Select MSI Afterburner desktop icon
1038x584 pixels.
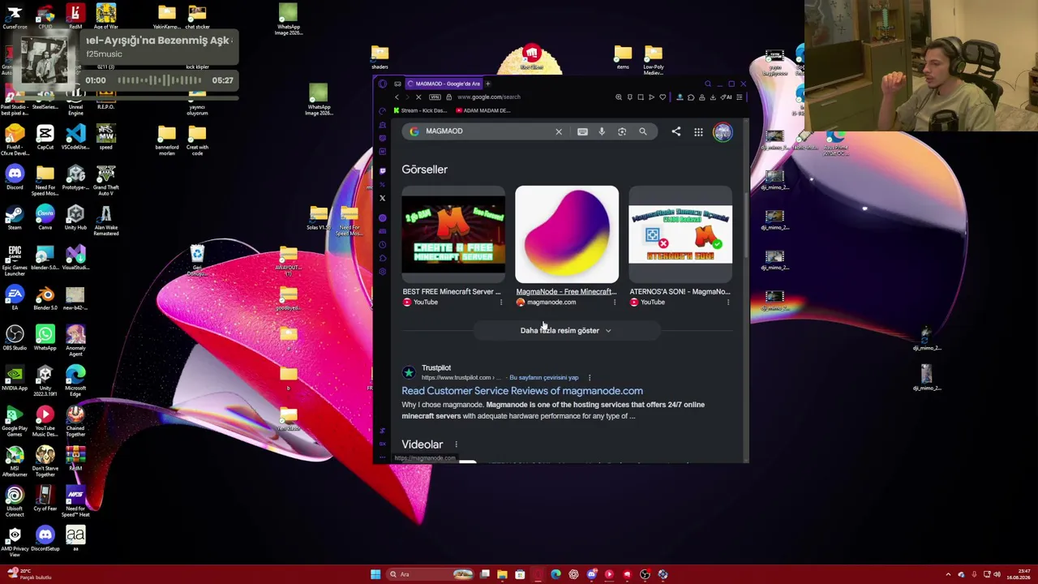(x=15, y=460)
